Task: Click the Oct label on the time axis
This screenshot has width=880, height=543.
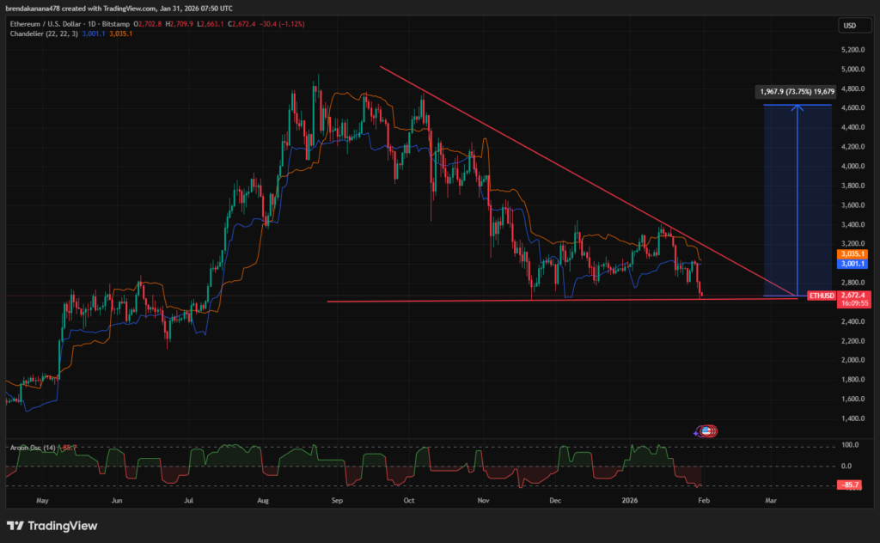Action: 408,500
